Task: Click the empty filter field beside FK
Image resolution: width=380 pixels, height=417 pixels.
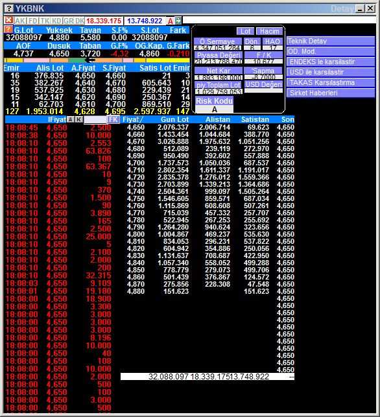Action: tap(95, 120)
